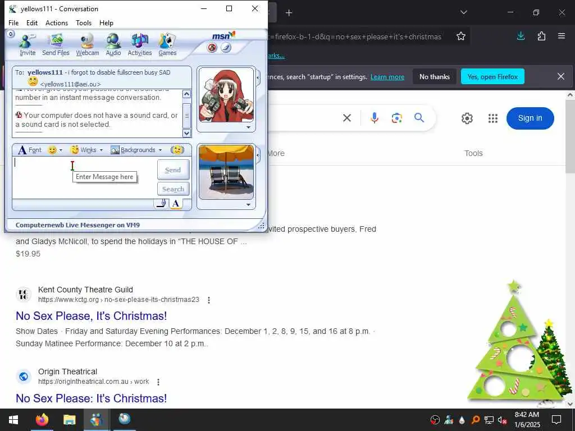Switch to handwriting input mode
The image size is (575, 431).
coord(161,204)
